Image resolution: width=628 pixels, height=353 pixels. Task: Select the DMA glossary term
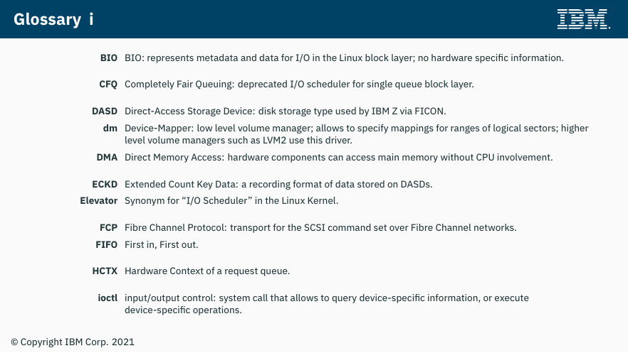(x=107, y=158)
